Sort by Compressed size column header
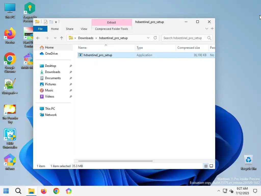261x196 pixels. coord(192,48)
